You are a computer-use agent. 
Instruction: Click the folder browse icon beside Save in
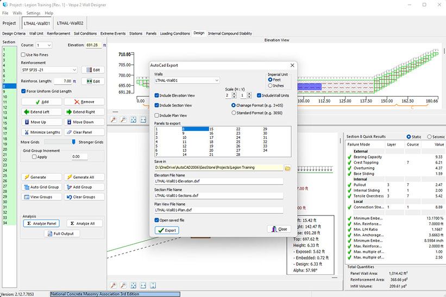pyautogui.click(x=288, y=168)
